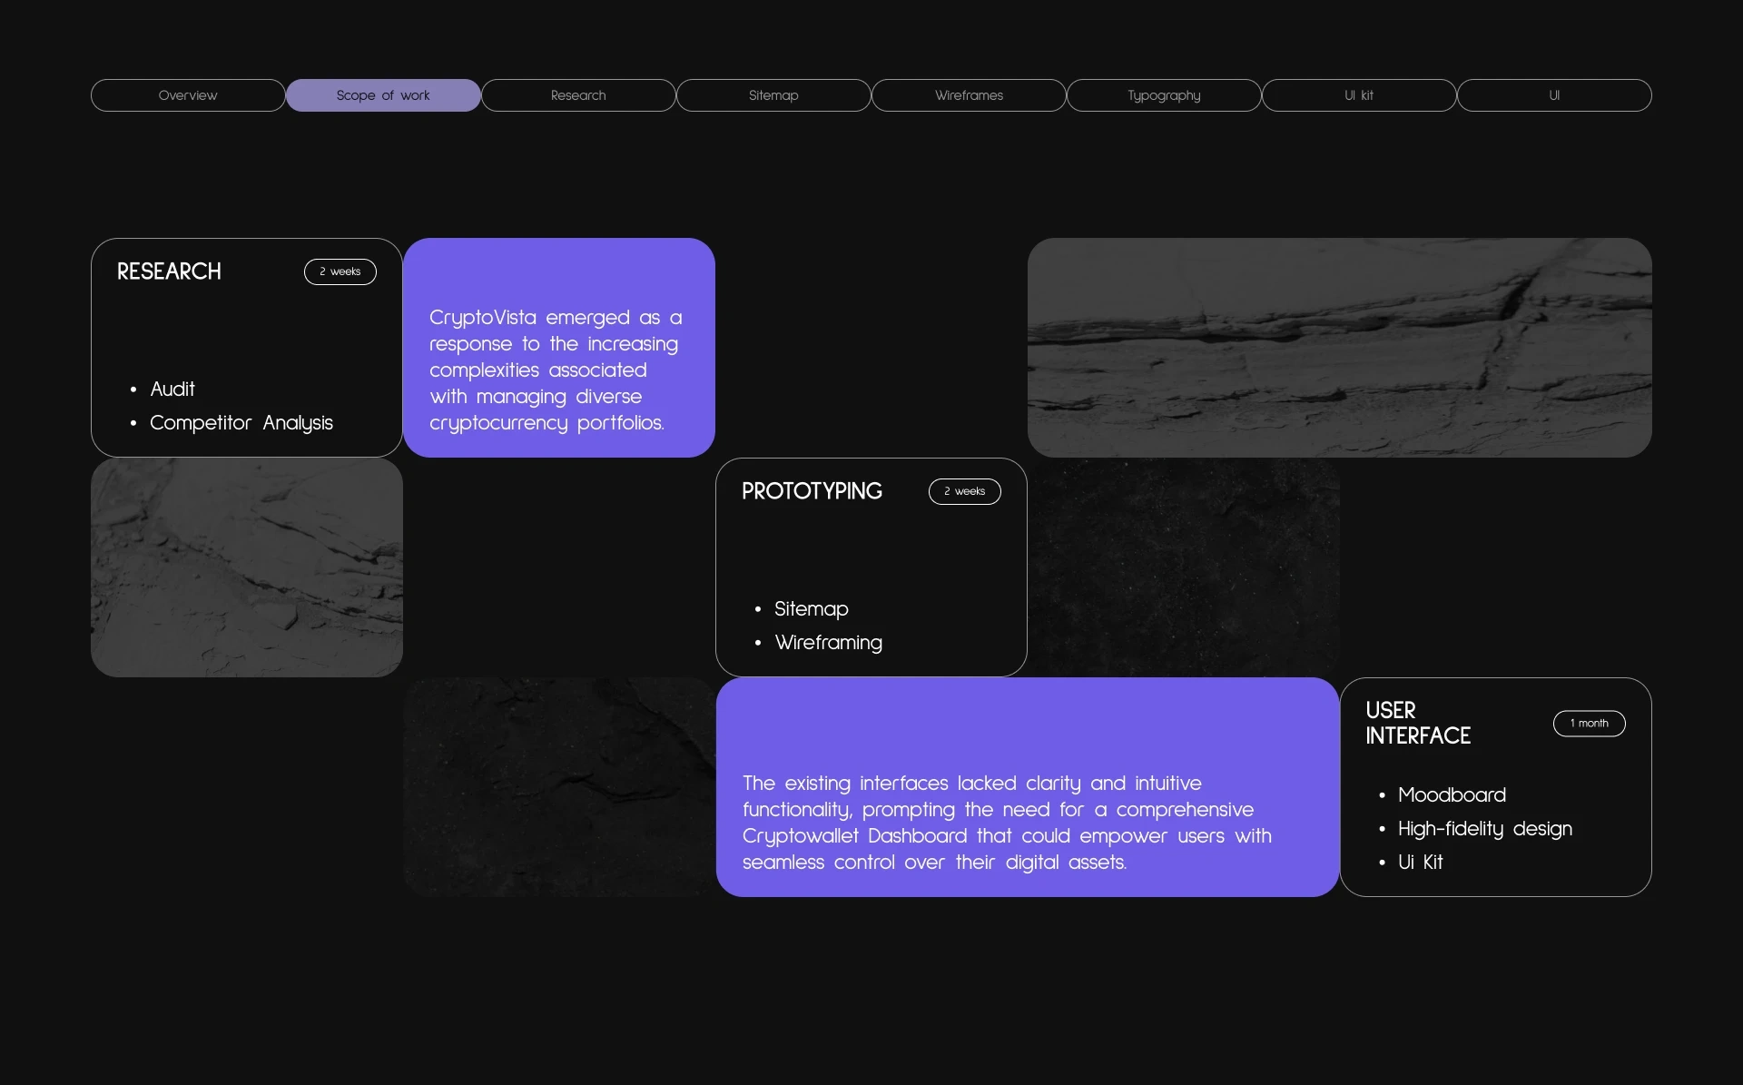Image resolution: width=1743 pixels, height=1085 pixels.
Task: Click the wide rock texture image at top right
Action: point(1339,348)
